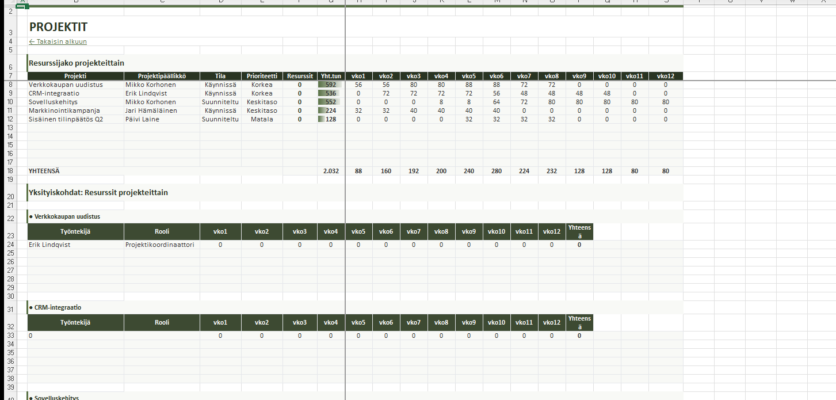Select row 8 via its row header

10,85
